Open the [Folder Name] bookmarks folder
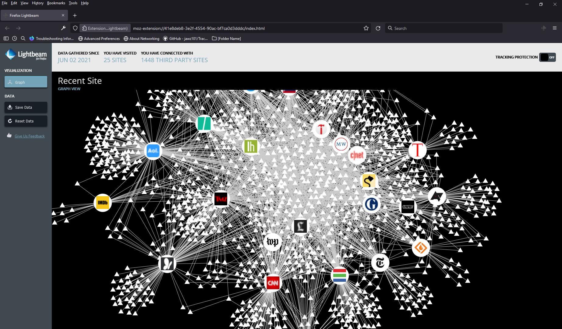 [x=226, y=38]
